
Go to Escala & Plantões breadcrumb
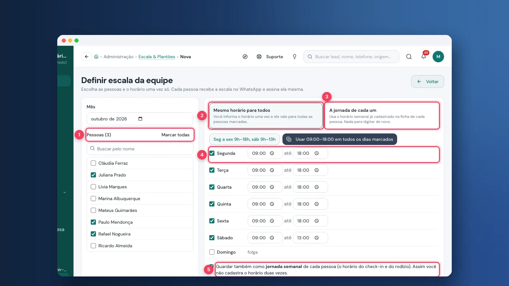pyautogui.click(x=157, y=57)
